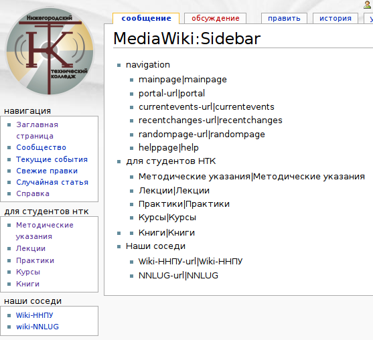Click the MediaWiki:Sidebar page heading
Image resolution: width=373 pixels, height=340 pixels.
coord(187,39)
